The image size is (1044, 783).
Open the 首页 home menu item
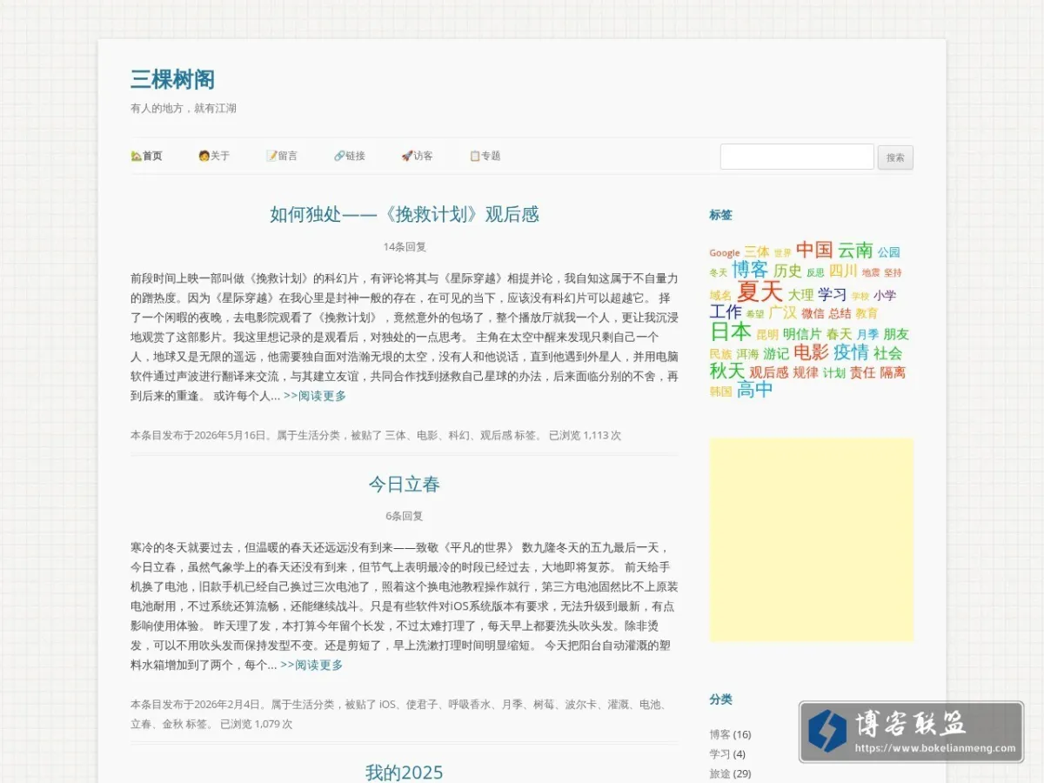click(146, 156)
